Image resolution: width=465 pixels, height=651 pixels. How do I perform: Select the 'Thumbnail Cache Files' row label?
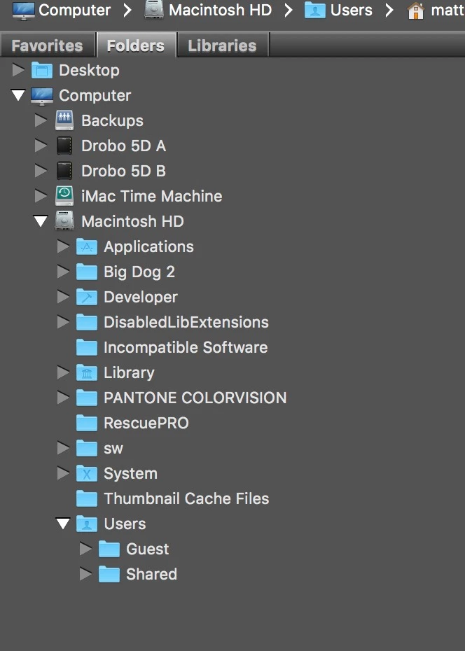tap(186, 498)
